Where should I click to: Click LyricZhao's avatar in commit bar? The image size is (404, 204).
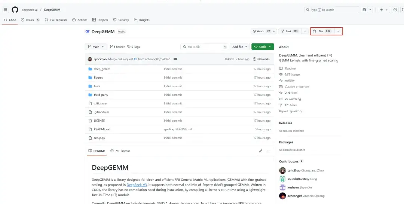pos(90,59)
